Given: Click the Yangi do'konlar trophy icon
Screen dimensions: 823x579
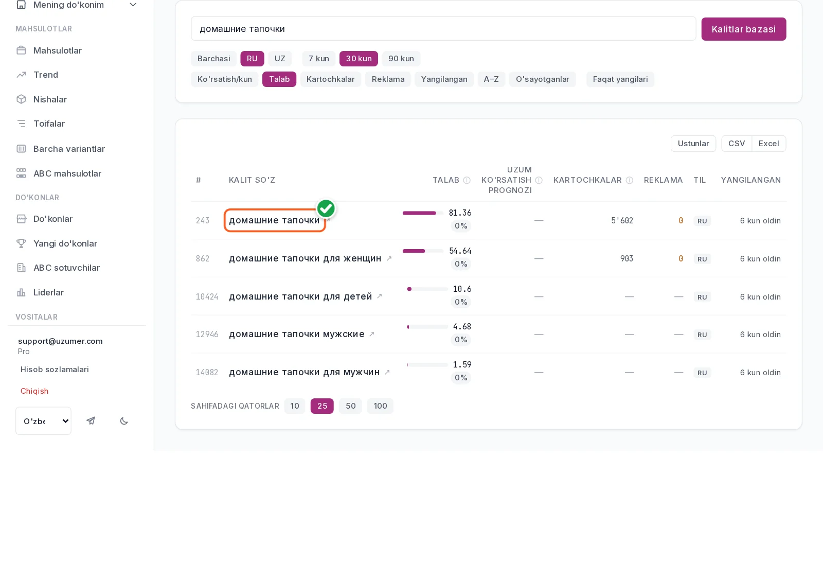Looking at the screenshot, I should [x=21, y=243].
